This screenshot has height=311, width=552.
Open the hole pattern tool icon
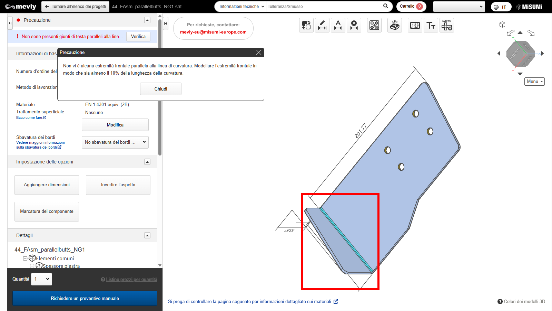(374, 25)
